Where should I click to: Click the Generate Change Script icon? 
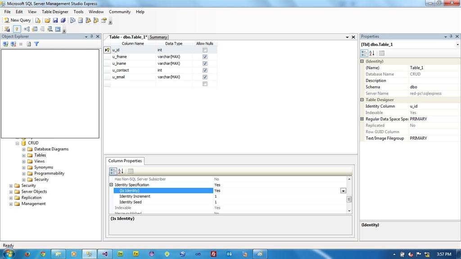7,29
